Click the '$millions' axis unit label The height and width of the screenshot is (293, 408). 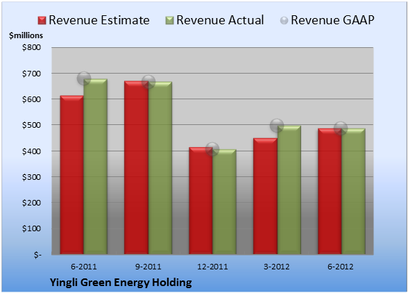click(26, 35)
